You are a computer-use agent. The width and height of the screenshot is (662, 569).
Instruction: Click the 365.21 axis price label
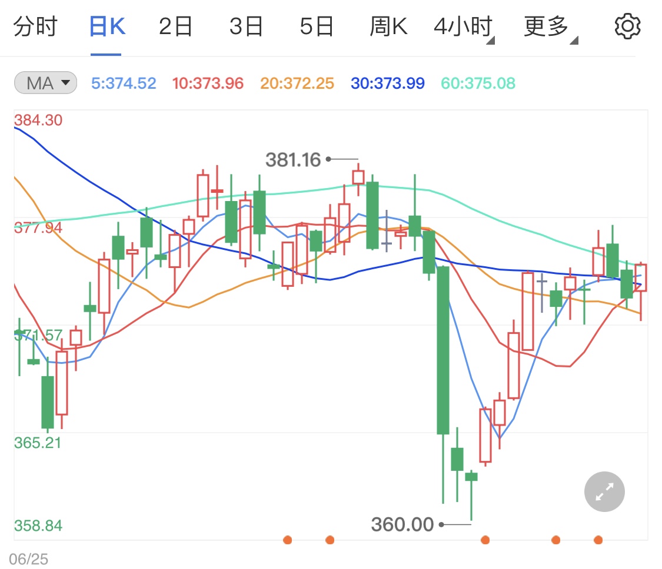[38, 443]
